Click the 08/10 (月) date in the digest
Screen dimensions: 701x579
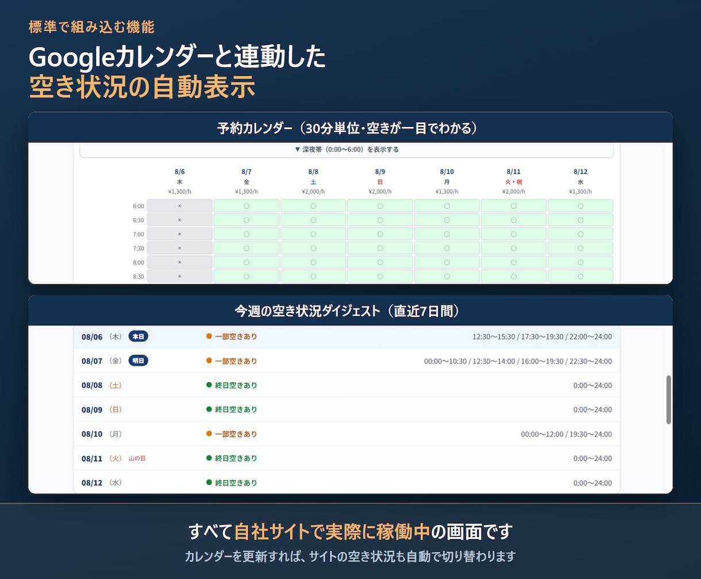102,434
